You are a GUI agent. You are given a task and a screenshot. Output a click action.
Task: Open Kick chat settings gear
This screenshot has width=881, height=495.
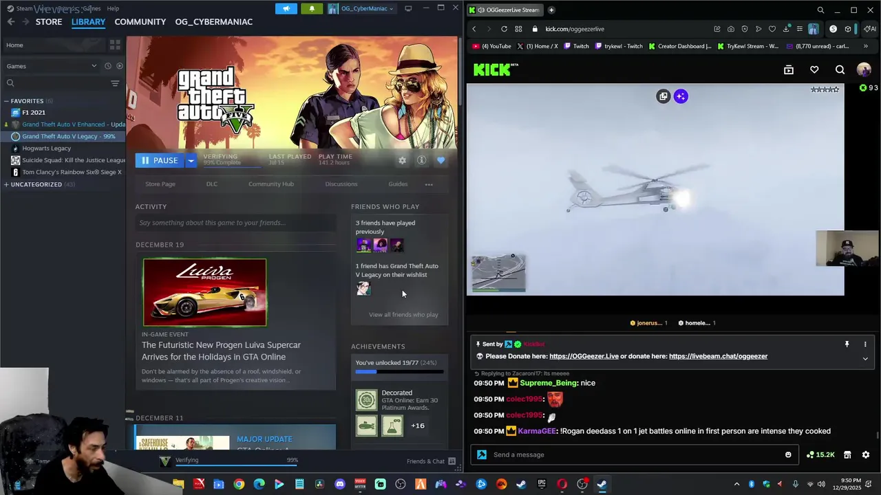866,454
